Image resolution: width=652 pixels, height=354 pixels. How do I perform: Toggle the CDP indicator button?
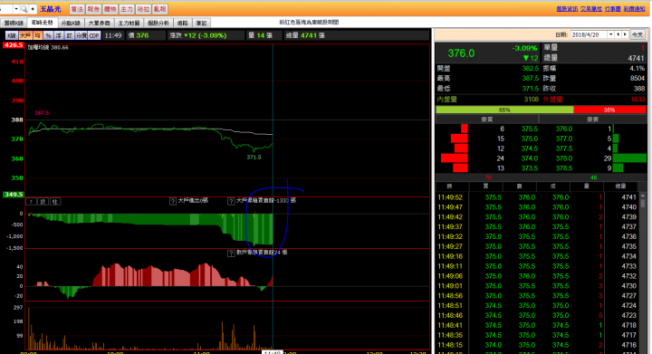94,35
